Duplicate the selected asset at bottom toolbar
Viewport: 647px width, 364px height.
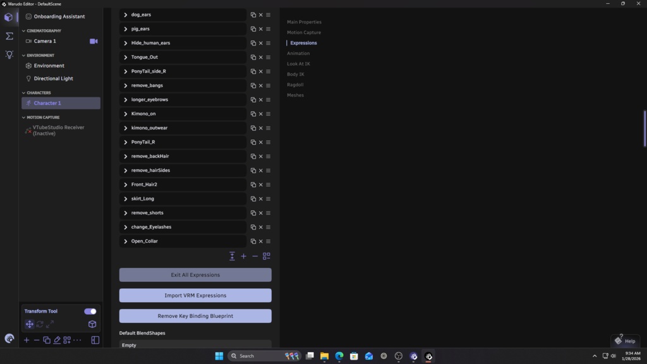pyautogui.click(x=47, y=340)
